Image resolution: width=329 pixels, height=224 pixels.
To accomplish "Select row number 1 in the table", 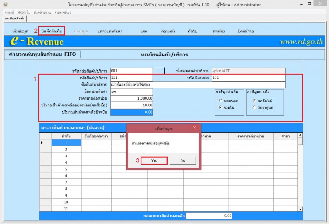I will (x=66, y=143).
